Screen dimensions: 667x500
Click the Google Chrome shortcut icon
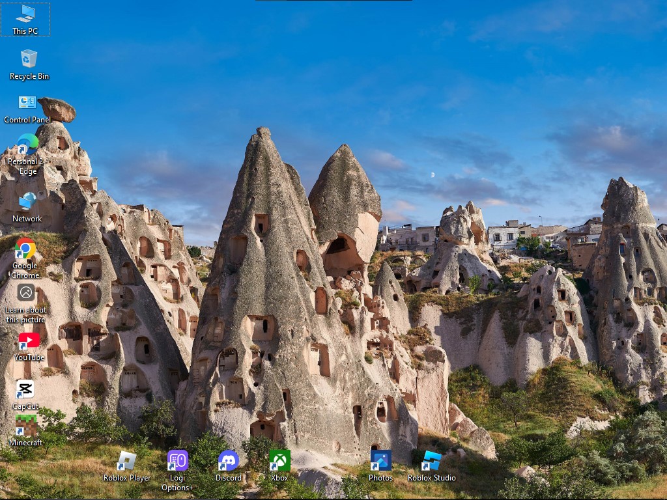pyautogui.click(x=25, y=248)
